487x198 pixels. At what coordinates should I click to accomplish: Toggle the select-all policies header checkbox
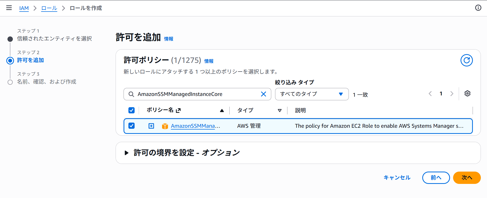coord(131,110)
